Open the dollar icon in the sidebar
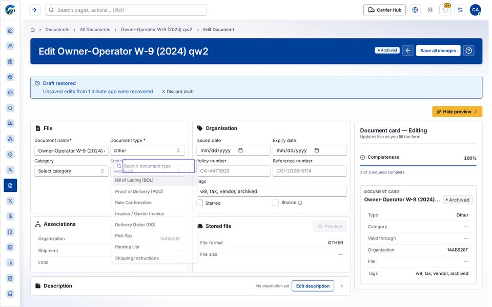Image resolution: width=492 pixels, height=307 pixels. (x=10, y=216)
